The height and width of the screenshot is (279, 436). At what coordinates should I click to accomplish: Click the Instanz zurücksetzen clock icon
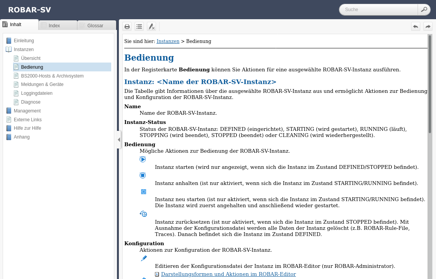pyautogui.click(x=143, y=214)
